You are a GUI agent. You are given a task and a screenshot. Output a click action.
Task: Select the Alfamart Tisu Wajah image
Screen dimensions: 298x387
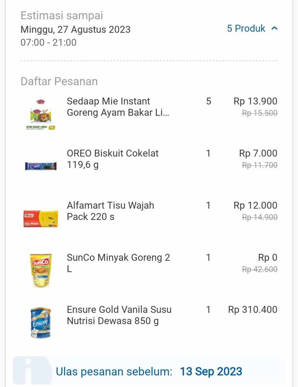tap(40, 218)
